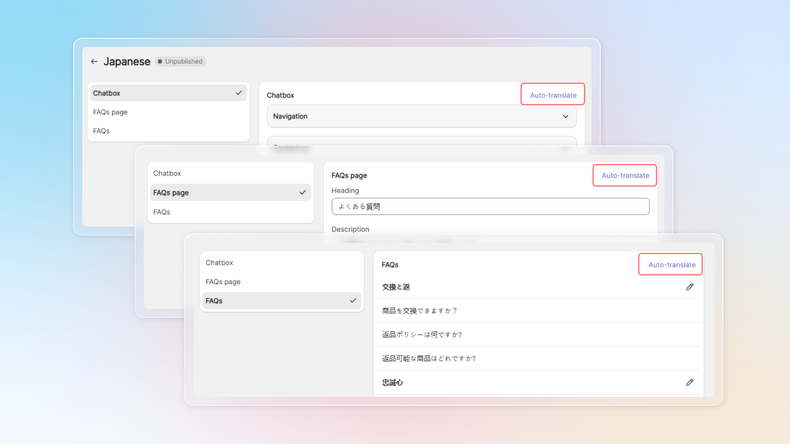Select FAQs in the top panel sidebar
This screenshot has height=444, width=790.
coord(101,131)
